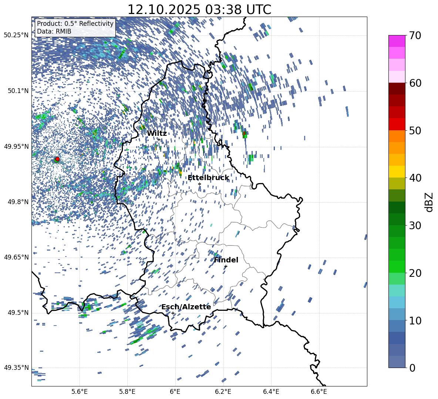Click the colorbar 70 tick label
Image resolution: width=438 pixels, height=399 pixels.
[x=415, y=36]
